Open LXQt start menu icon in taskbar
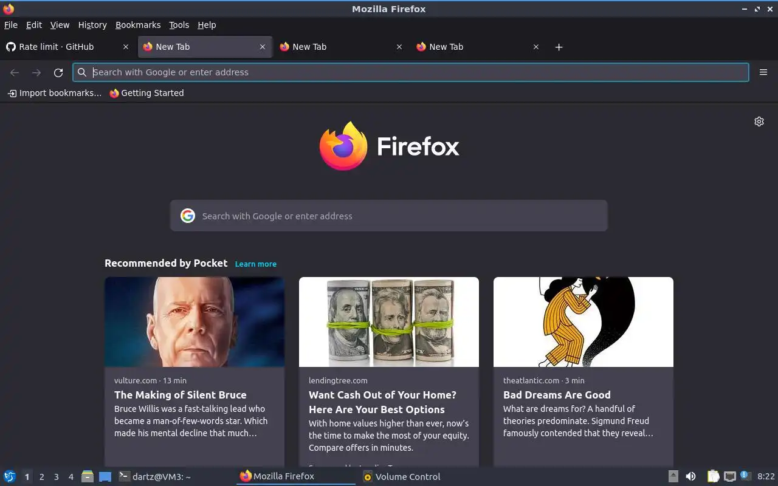The height and width of the screenshot is (486, 778). (9, 476)
